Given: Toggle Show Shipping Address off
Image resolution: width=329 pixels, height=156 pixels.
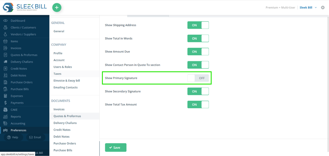Looking at the screenshot, I should tap(198, 25).
